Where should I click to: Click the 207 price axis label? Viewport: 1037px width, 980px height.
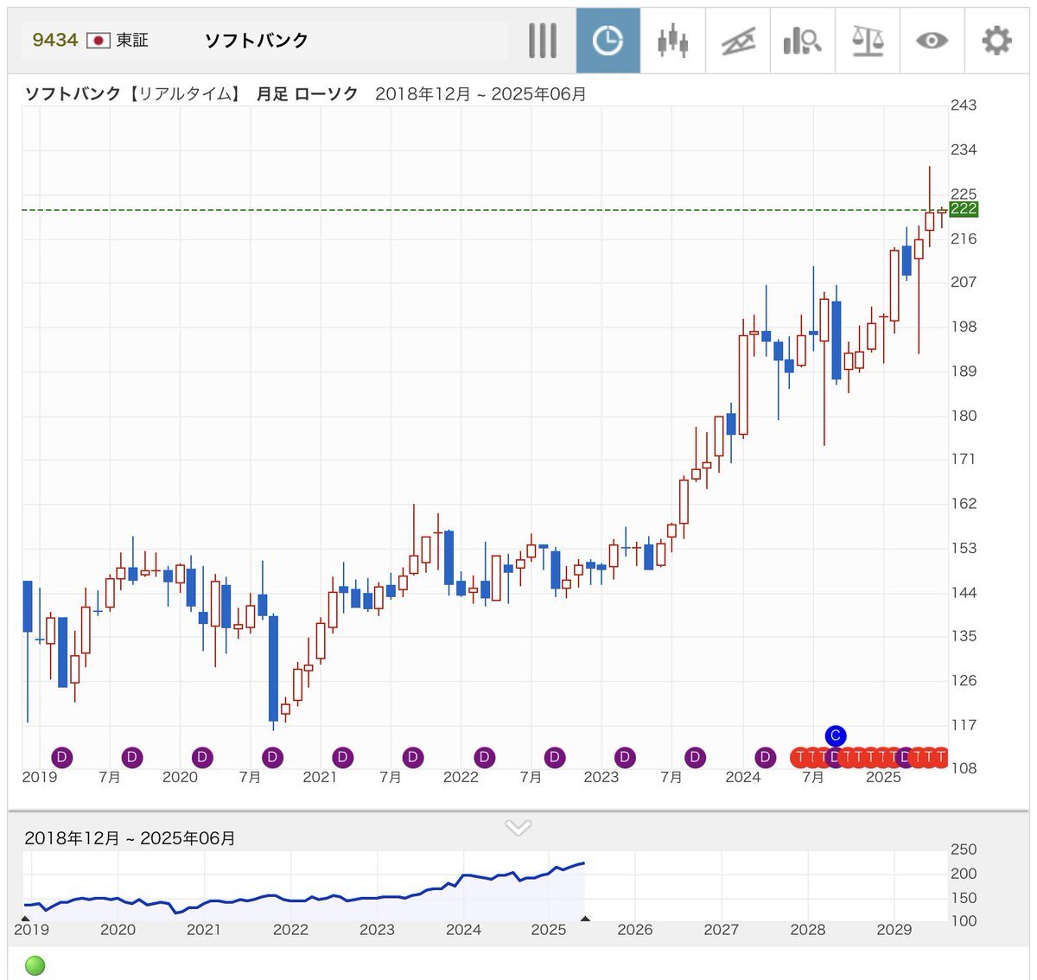pos(964,282)
